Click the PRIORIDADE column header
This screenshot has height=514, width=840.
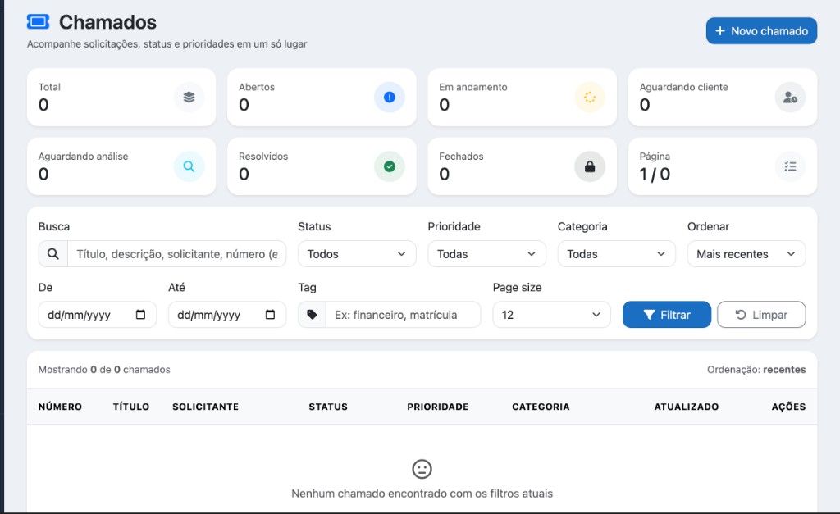[438, 407]
